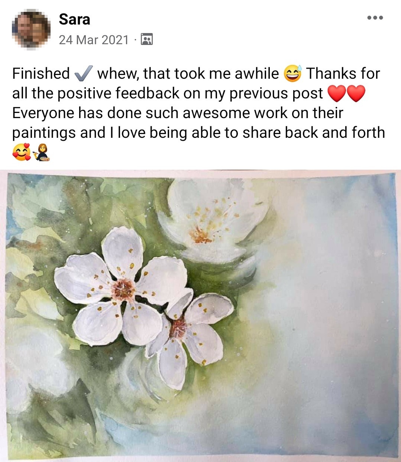
Task: Click the sweating smile emoji
Action: click(293, 73)
